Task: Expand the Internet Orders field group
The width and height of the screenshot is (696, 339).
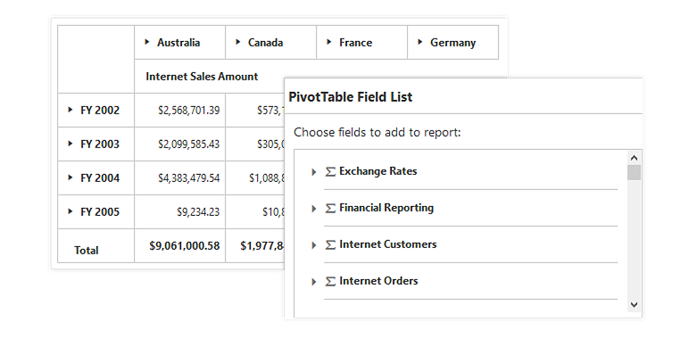Action: pyautogui.click(x=314, y=282)
